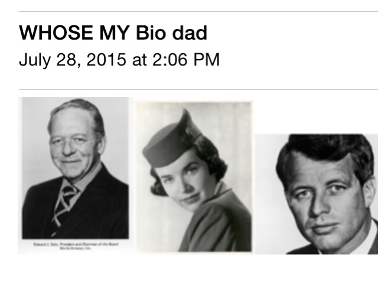Click the date "July 28, 2015"
Viewport: 378px width, 303px height.
[x=72, y=60]
